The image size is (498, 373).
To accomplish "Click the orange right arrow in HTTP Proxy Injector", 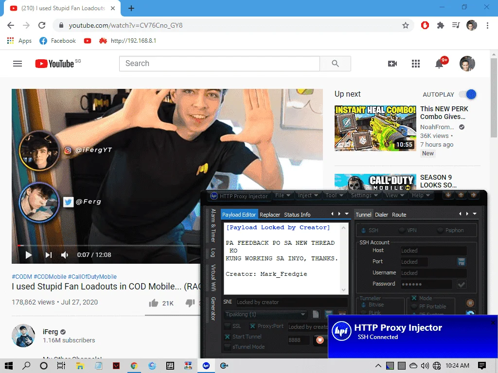I will pyautogui.click(x=473, y=195).
